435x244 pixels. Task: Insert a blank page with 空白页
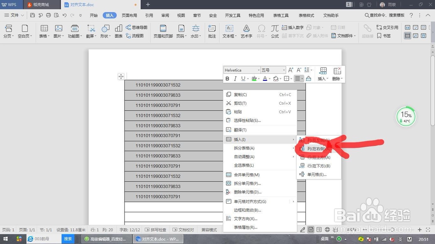[x=25, y=31]
